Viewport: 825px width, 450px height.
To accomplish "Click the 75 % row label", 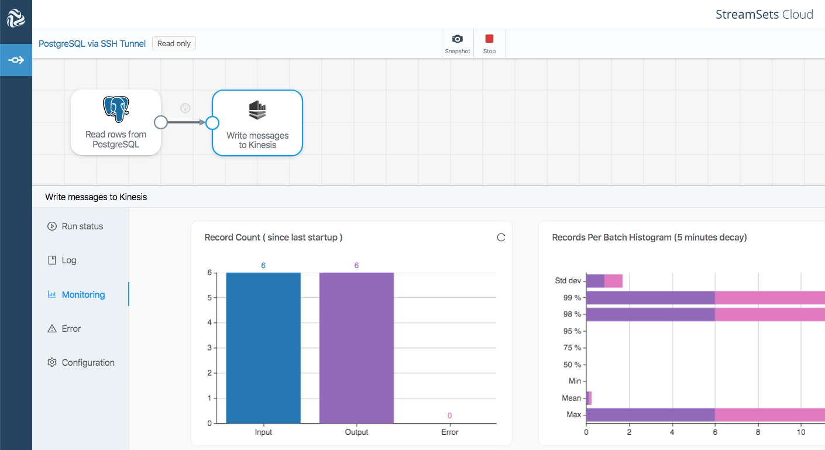I will [x=572, y=348].
